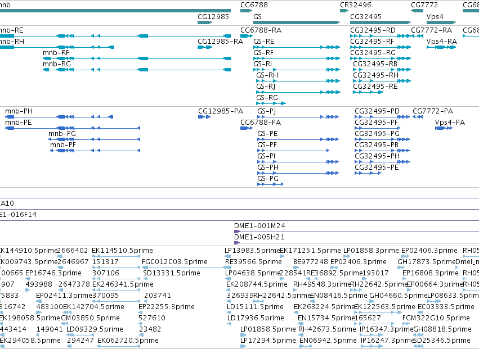The width and height of the screenshot is (479, 349).
Task: Click the GS-PE protein label
Action: tap(267, 134)
